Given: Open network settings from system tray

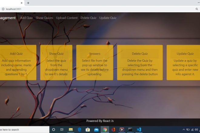Looking at the screenshot, I should (192, 130).
